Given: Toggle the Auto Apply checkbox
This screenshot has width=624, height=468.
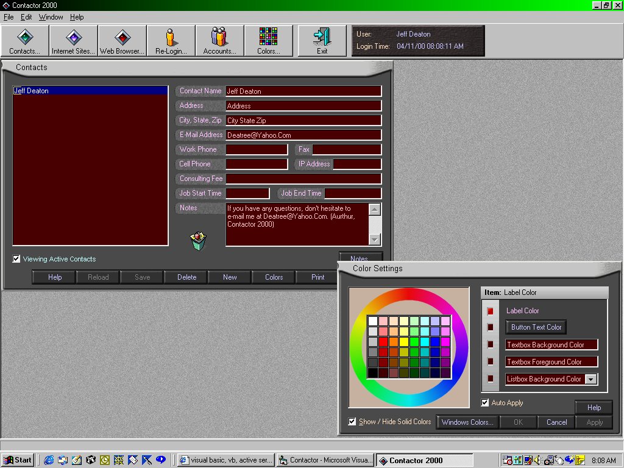Looking at the screenshot, I should tap(484, 403).
